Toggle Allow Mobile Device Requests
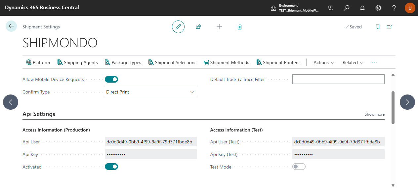 [111, 79]
